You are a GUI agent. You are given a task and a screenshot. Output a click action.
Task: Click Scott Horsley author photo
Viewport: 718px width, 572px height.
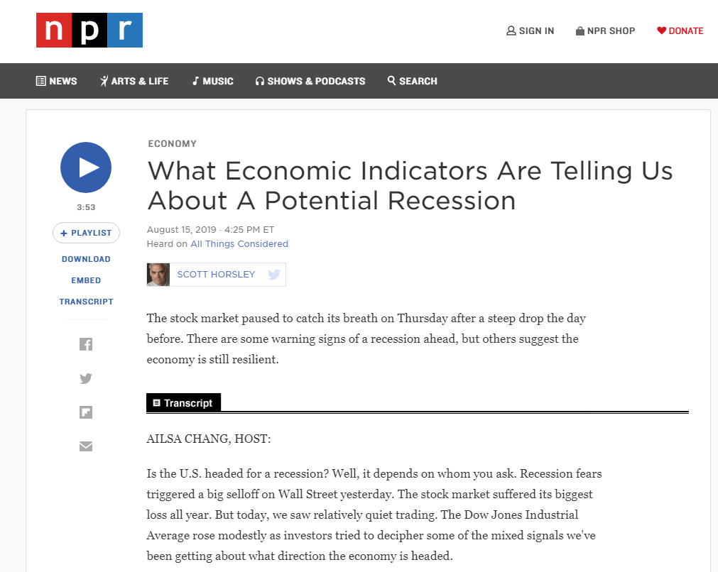[x=158, y=275]
